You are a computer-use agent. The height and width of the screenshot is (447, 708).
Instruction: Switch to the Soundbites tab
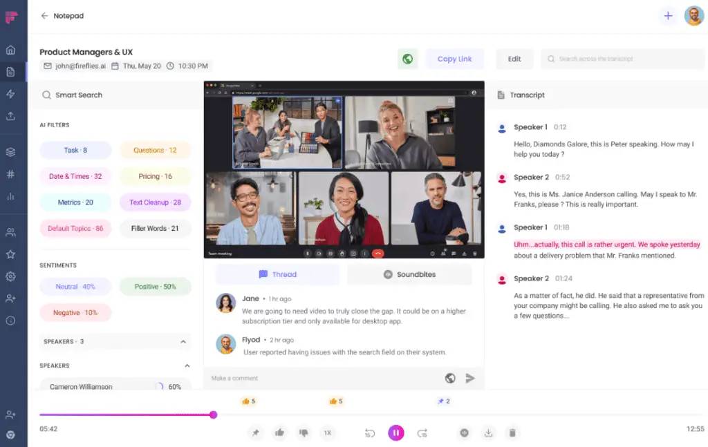tap(409, 274)
